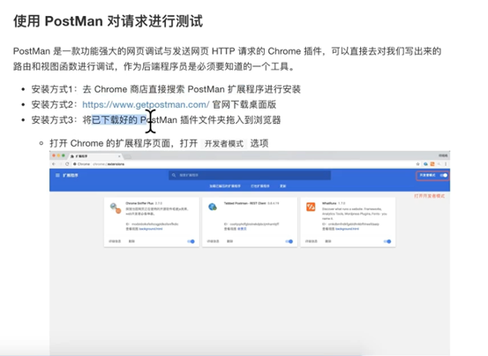This screenshot has width=488, height=356.
Task: Open 背景页 link under Tabbed Postman
Action: pos(242,229)
